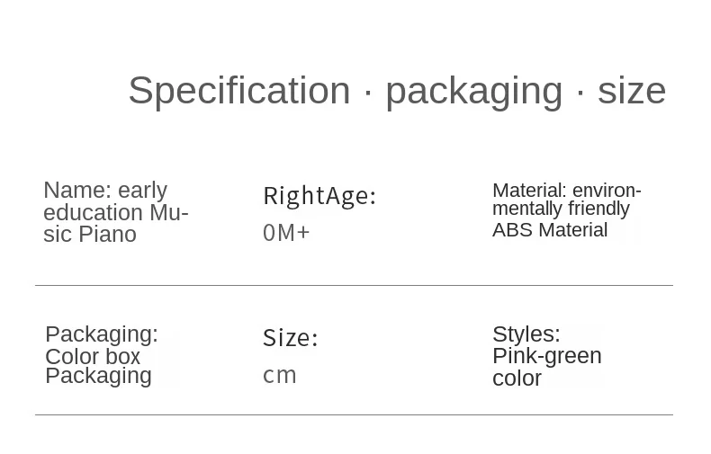Click the dot between "Specification" and "packaging"
The image size is (711, 454).
point(367,93)
